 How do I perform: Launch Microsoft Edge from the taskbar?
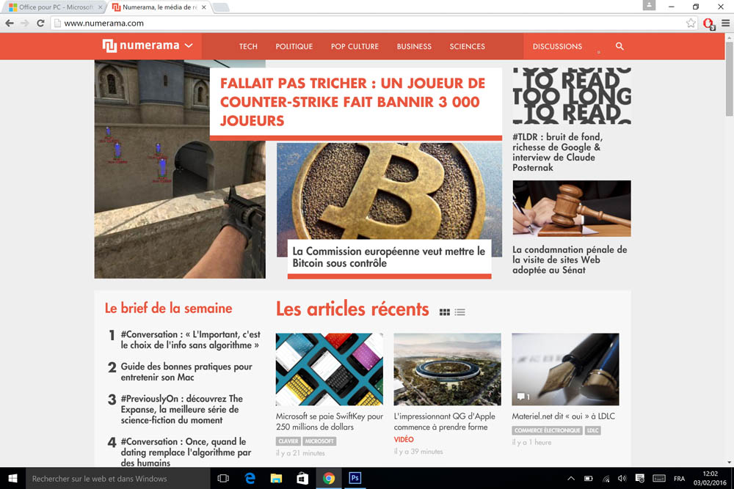(250, 478)
